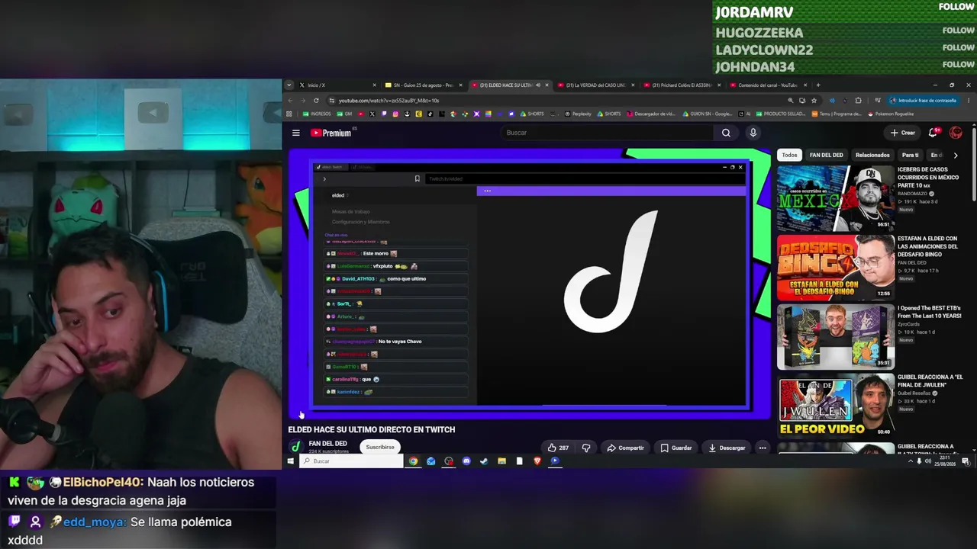Go back using browser back arrow

[290, 100]
